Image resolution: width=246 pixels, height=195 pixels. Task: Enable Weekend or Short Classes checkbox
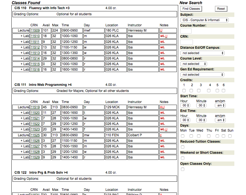183,158
